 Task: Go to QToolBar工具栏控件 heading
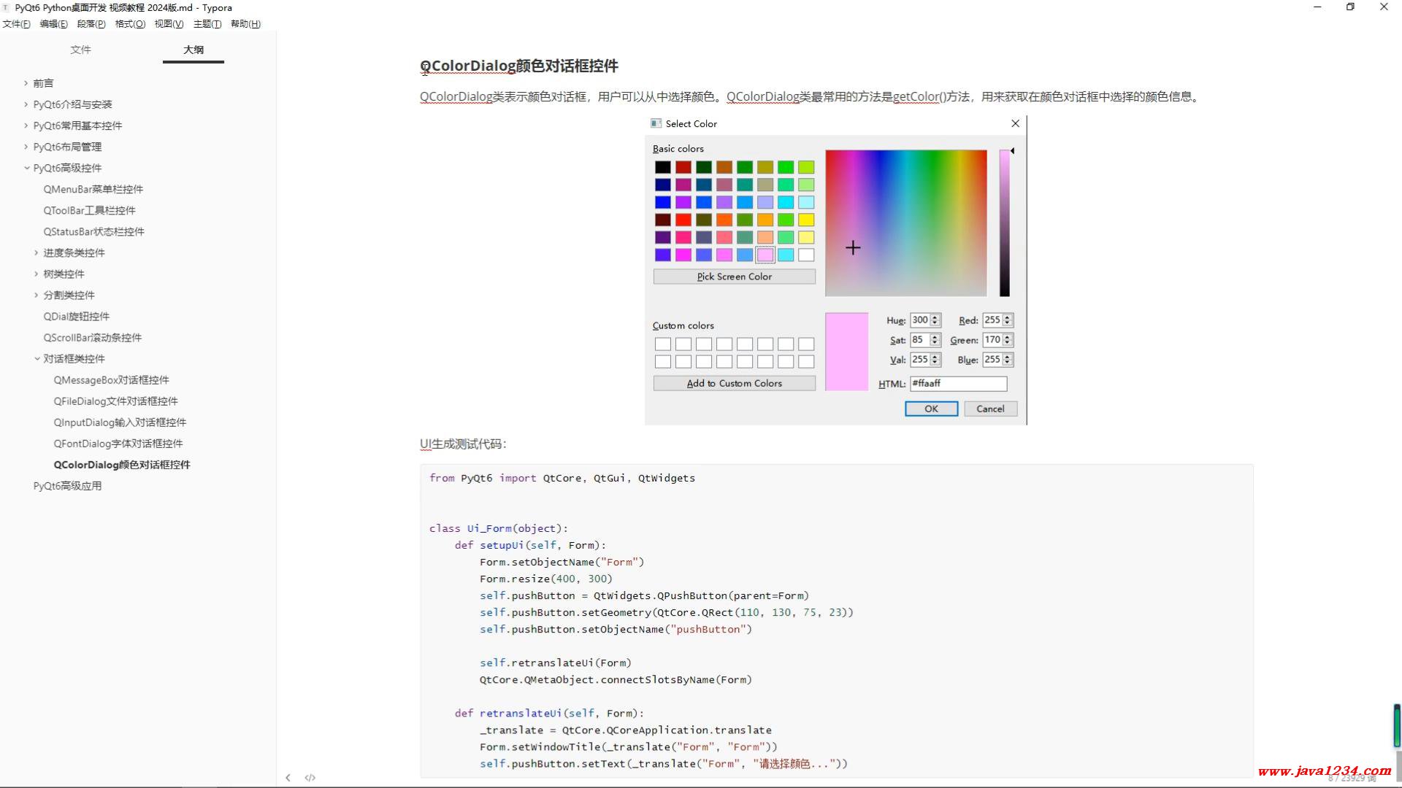(89, 210)
